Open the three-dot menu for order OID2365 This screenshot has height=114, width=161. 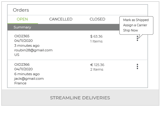[x=137, y=39]
